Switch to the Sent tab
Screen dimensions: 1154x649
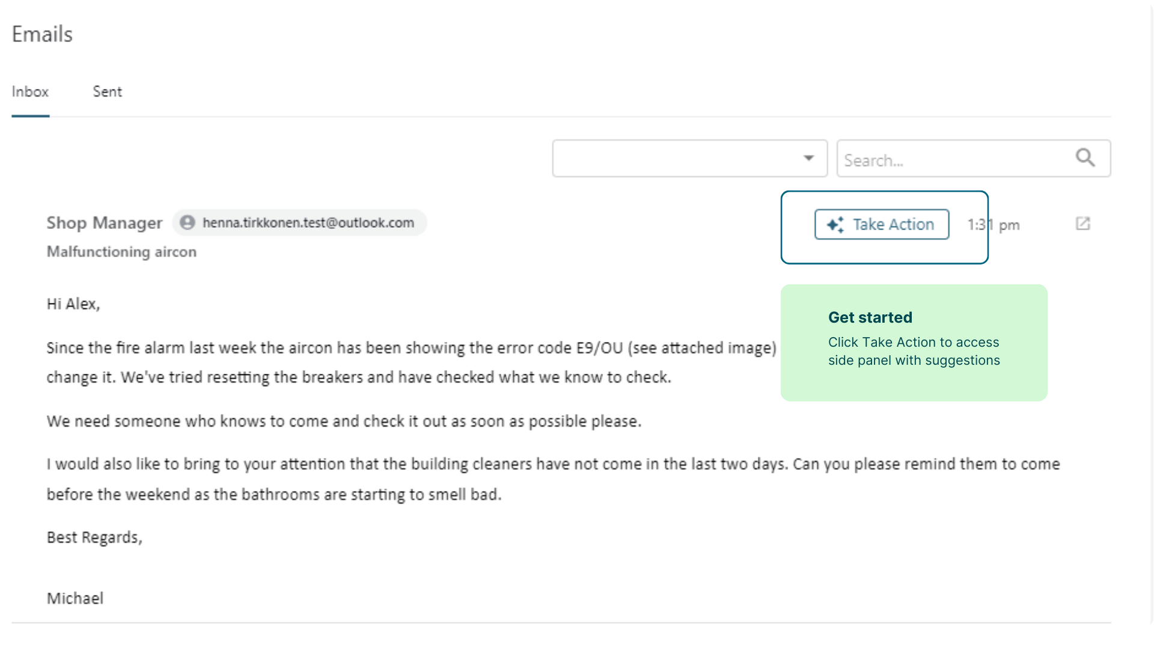tap(107, 92)
